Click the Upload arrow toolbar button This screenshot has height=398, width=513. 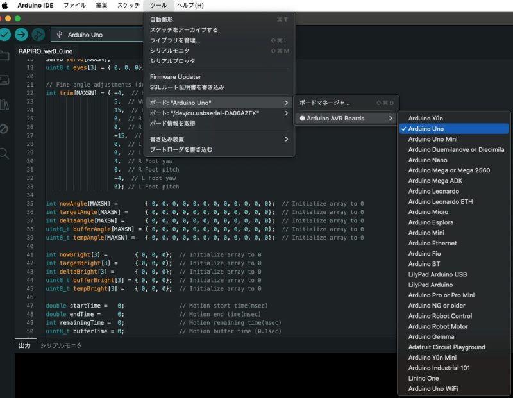pos(21,35)
